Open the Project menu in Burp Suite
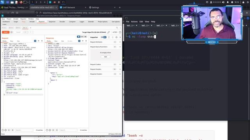Viewport: 250px width, 140px height. 9,19
